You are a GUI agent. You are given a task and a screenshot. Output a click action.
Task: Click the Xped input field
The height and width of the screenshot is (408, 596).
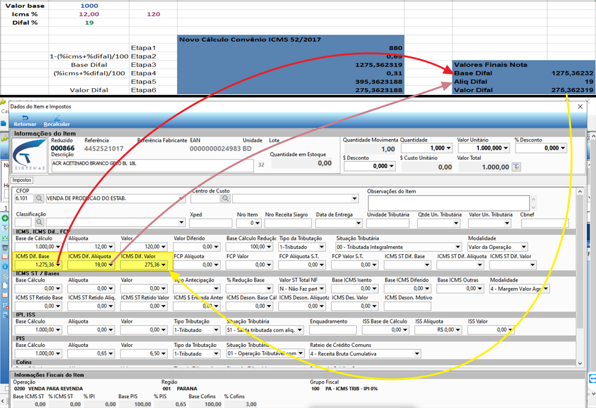click(x=210, y=223)
